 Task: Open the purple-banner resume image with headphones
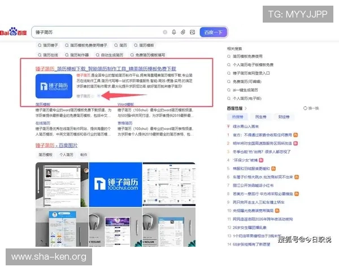pos(115,227)
